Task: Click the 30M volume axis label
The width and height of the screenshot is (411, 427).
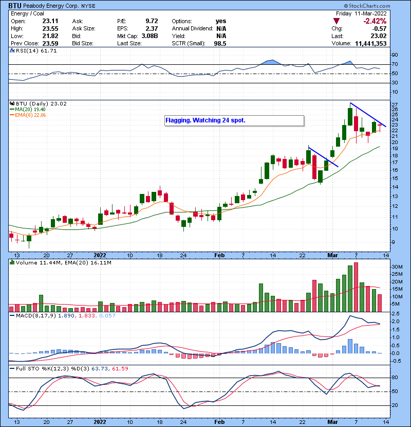Action: pyautogui.click(x=397, y=267)
